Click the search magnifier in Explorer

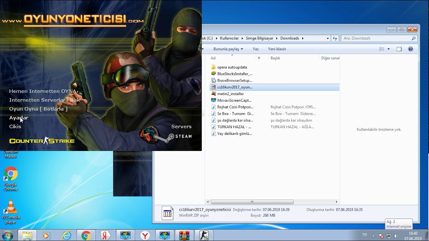pos(414,38)
